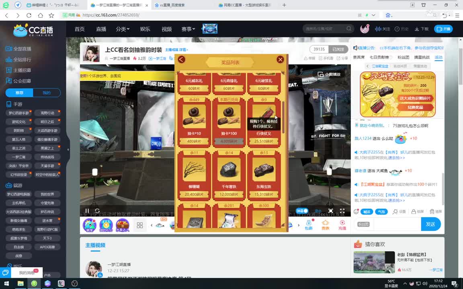Click the 开播 start-streaming button
This screenshot has height=289, width=463.
click(443, 29)
